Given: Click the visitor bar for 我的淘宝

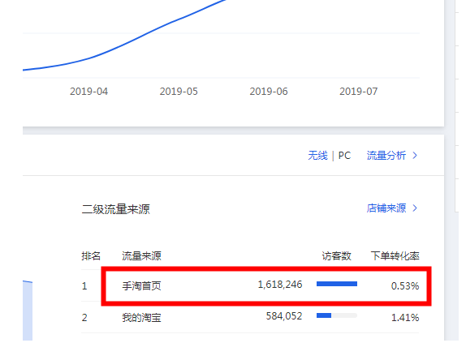Looking at the screenshot, I should (337, 315).
